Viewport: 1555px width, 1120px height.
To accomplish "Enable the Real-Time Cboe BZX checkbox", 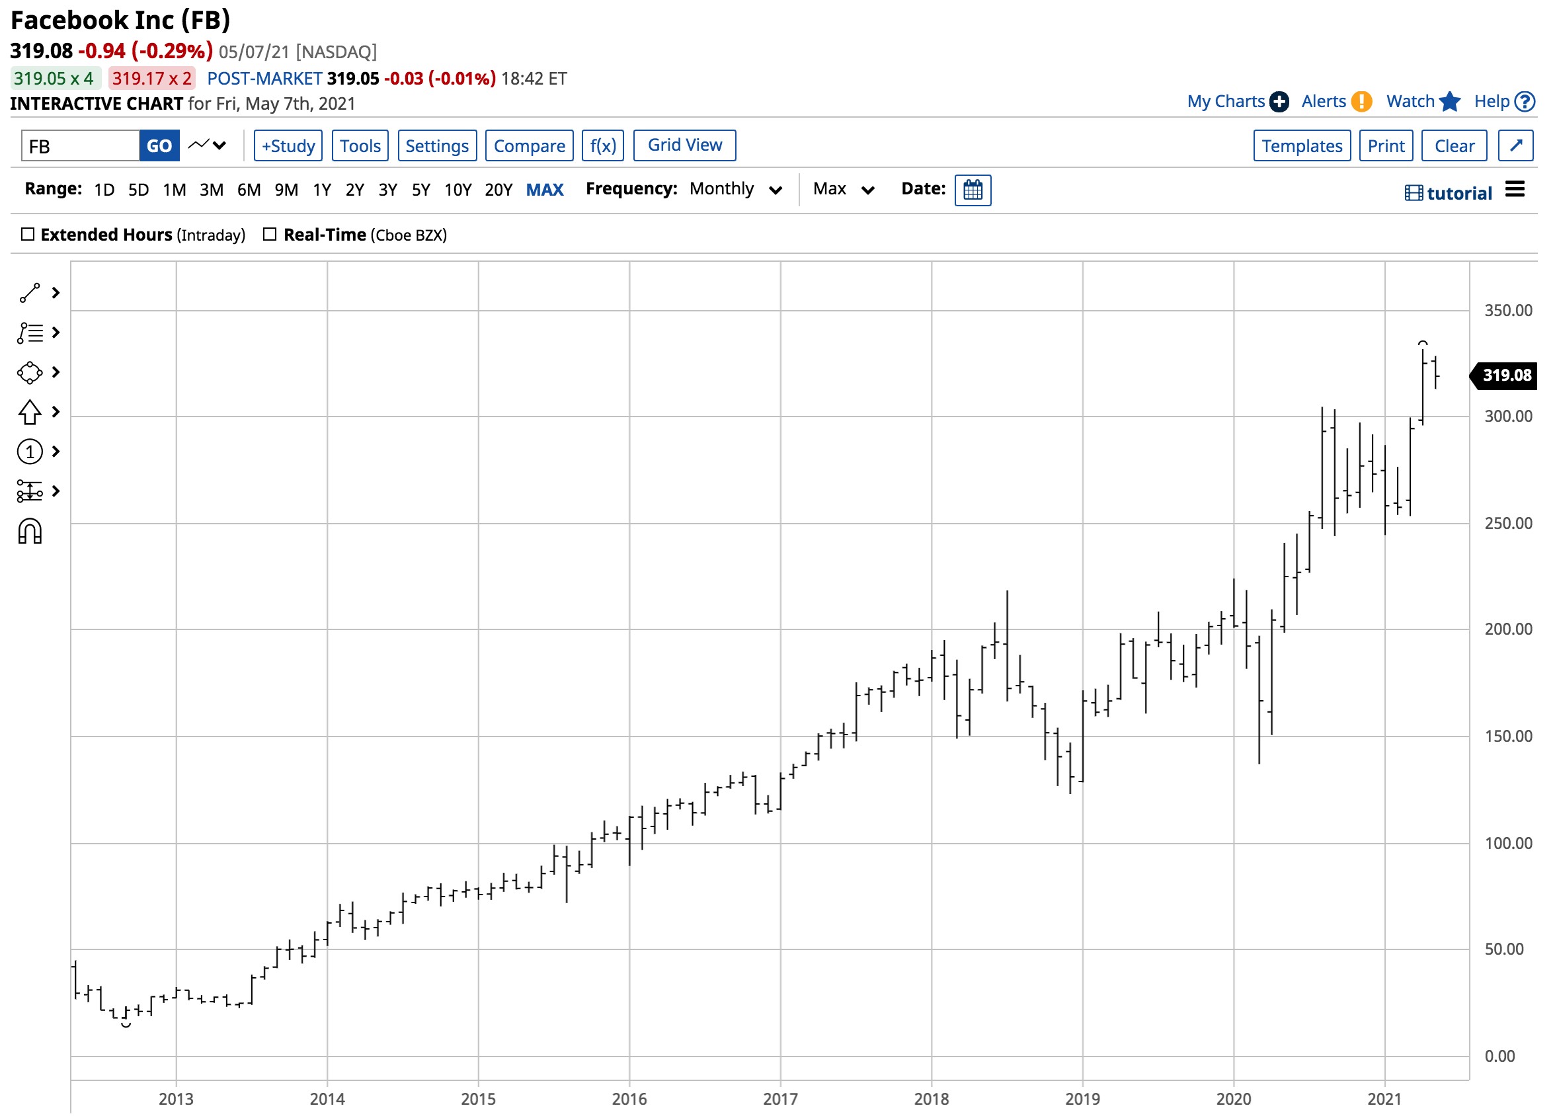I will 271,235.
